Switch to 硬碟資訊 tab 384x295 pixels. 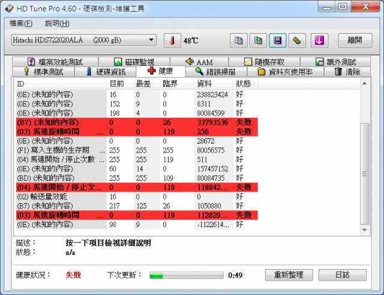[x=106, y=72]
